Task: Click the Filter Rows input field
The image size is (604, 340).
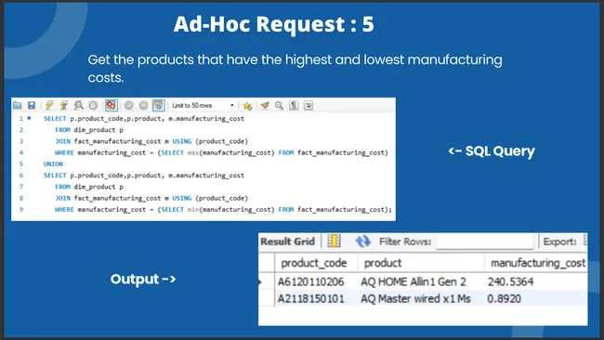Action: tap(485, 242)
